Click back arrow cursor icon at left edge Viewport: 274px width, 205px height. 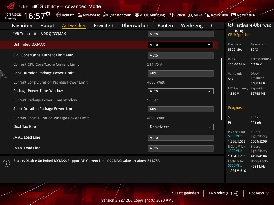click(3, 74)
